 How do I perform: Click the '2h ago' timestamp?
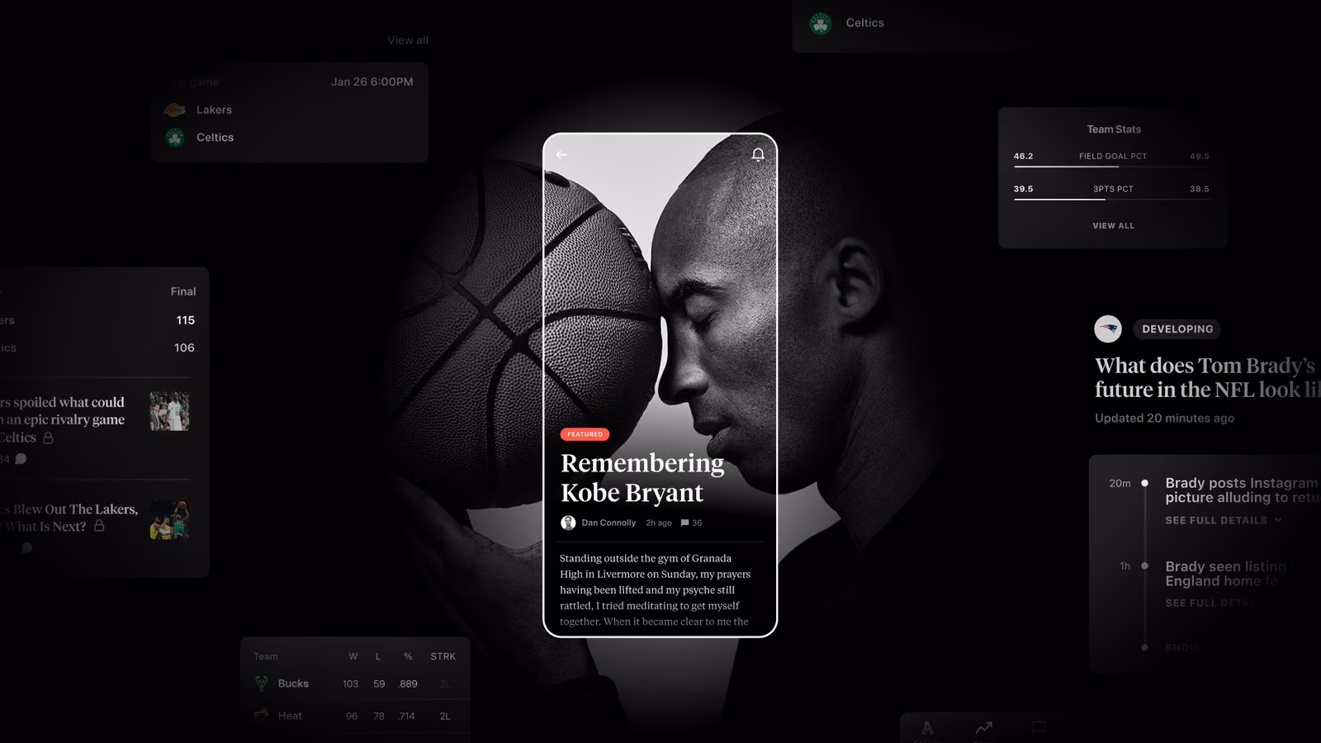[x=659, y=523]
